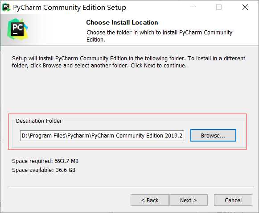This screenshot has width=259, height=213.
Task: Click the Space available 36.6 GB text
Action: (x=44, y=170)
